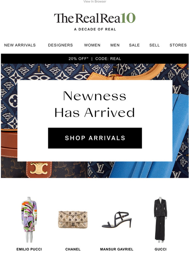Open the Emilio Pucci dress thumbnail

pyautogui.click(x=29, y=220)
